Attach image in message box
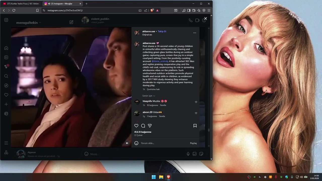Image resolution: width=322 pixels, height=181 pixels. [194, 154]
